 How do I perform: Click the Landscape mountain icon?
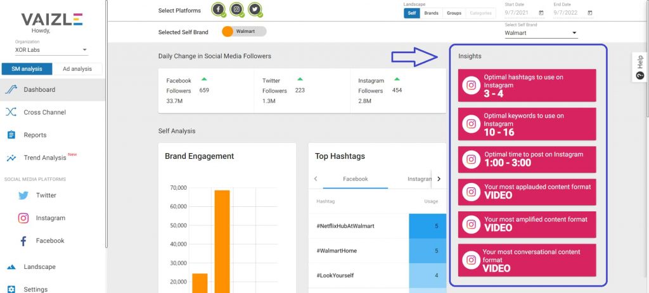(x=11, y=267)
